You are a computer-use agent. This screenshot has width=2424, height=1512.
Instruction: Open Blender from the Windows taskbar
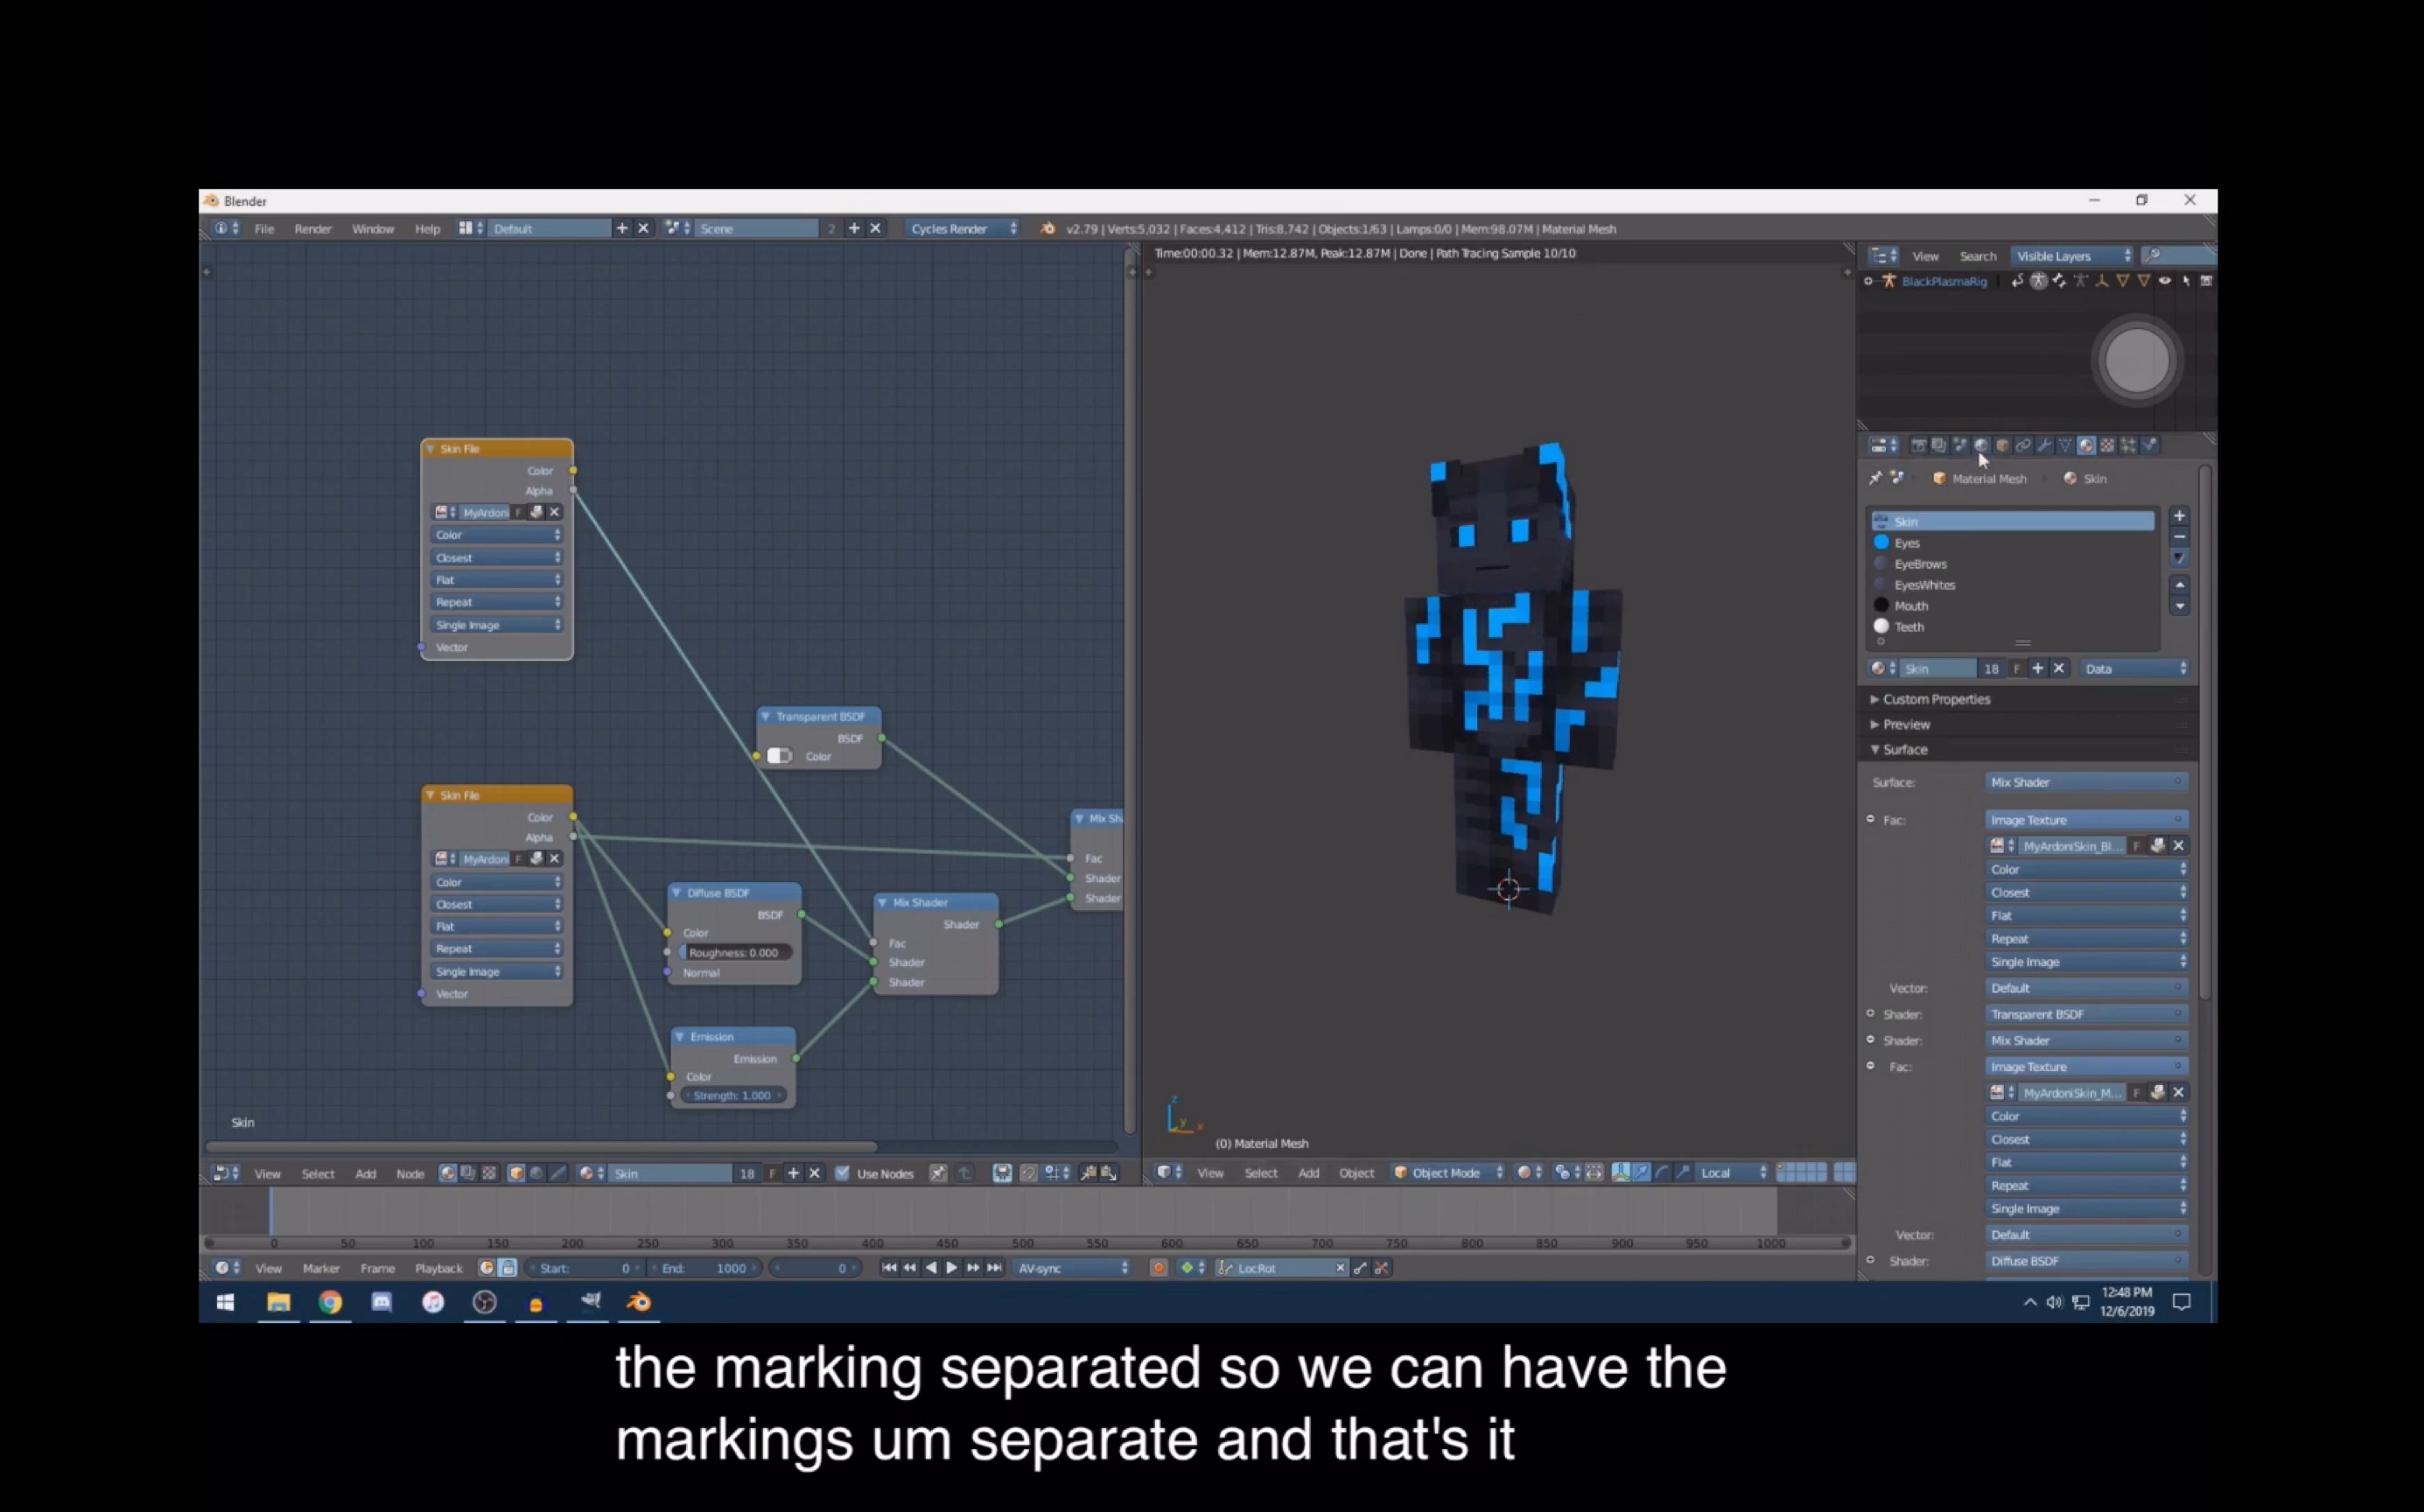point(639,1302)
